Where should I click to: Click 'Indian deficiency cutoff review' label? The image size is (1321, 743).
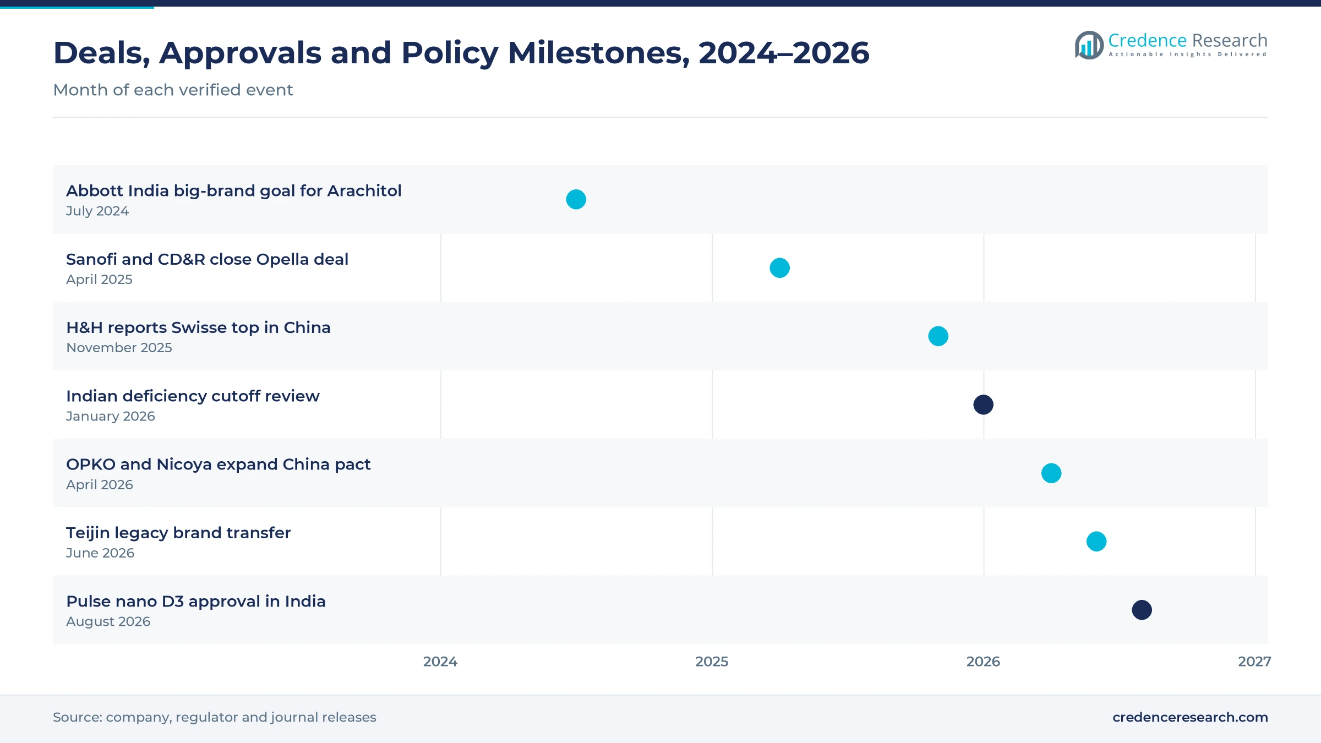[x=193, y=396]
